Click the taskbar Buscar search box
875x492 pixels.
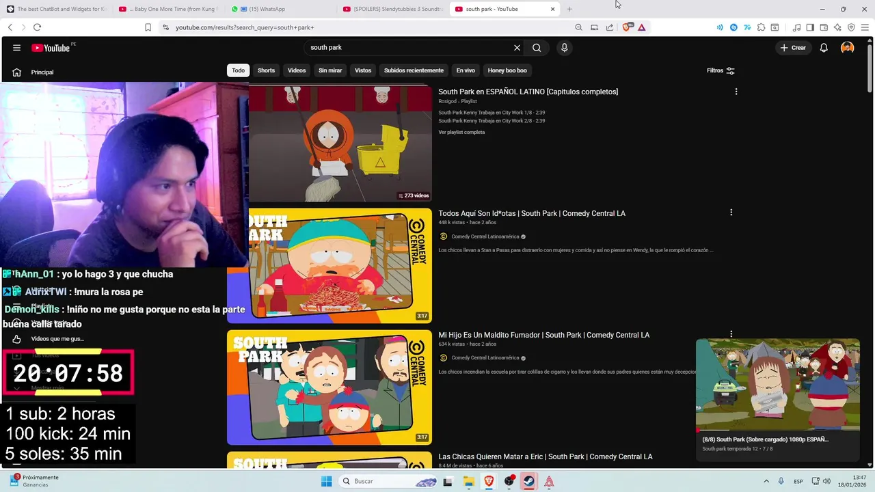point(388,481)
